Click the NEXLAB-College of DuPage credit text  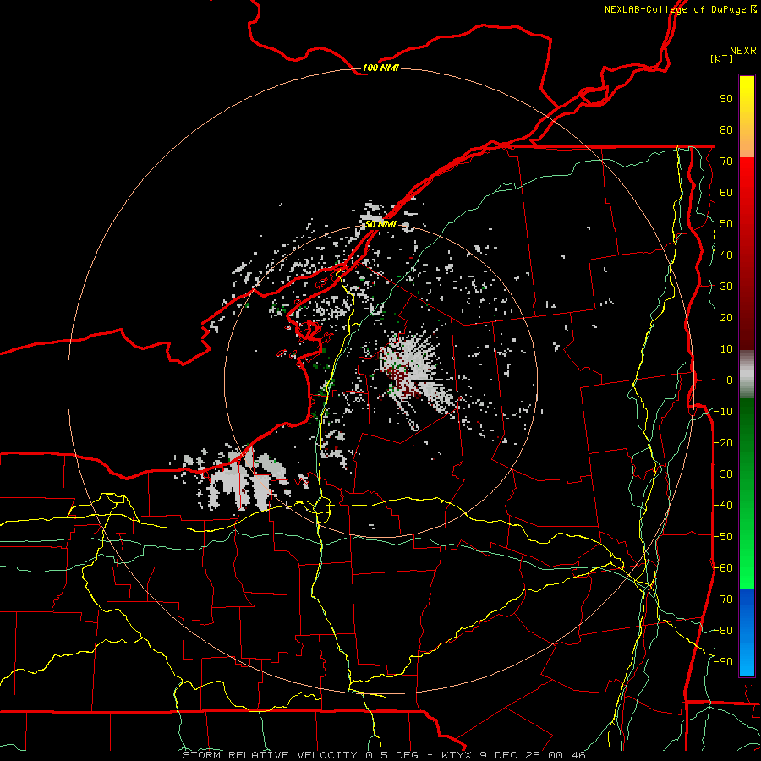(680, 9)
